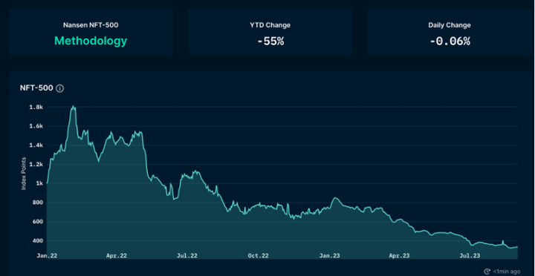Click the 400 y-axis tick label

[38, 241]
